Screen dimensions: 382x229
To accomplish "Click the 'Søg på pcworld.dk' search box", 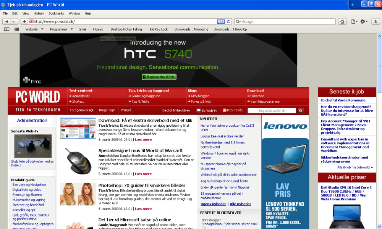I will 272,110.
